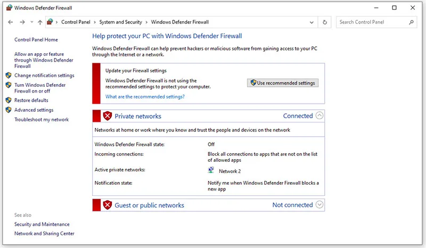Image resolution: width=426 pixels, height=248 pixels.
Task: Refresh the Windows Defender Firewall page
Action: (325, 22)
